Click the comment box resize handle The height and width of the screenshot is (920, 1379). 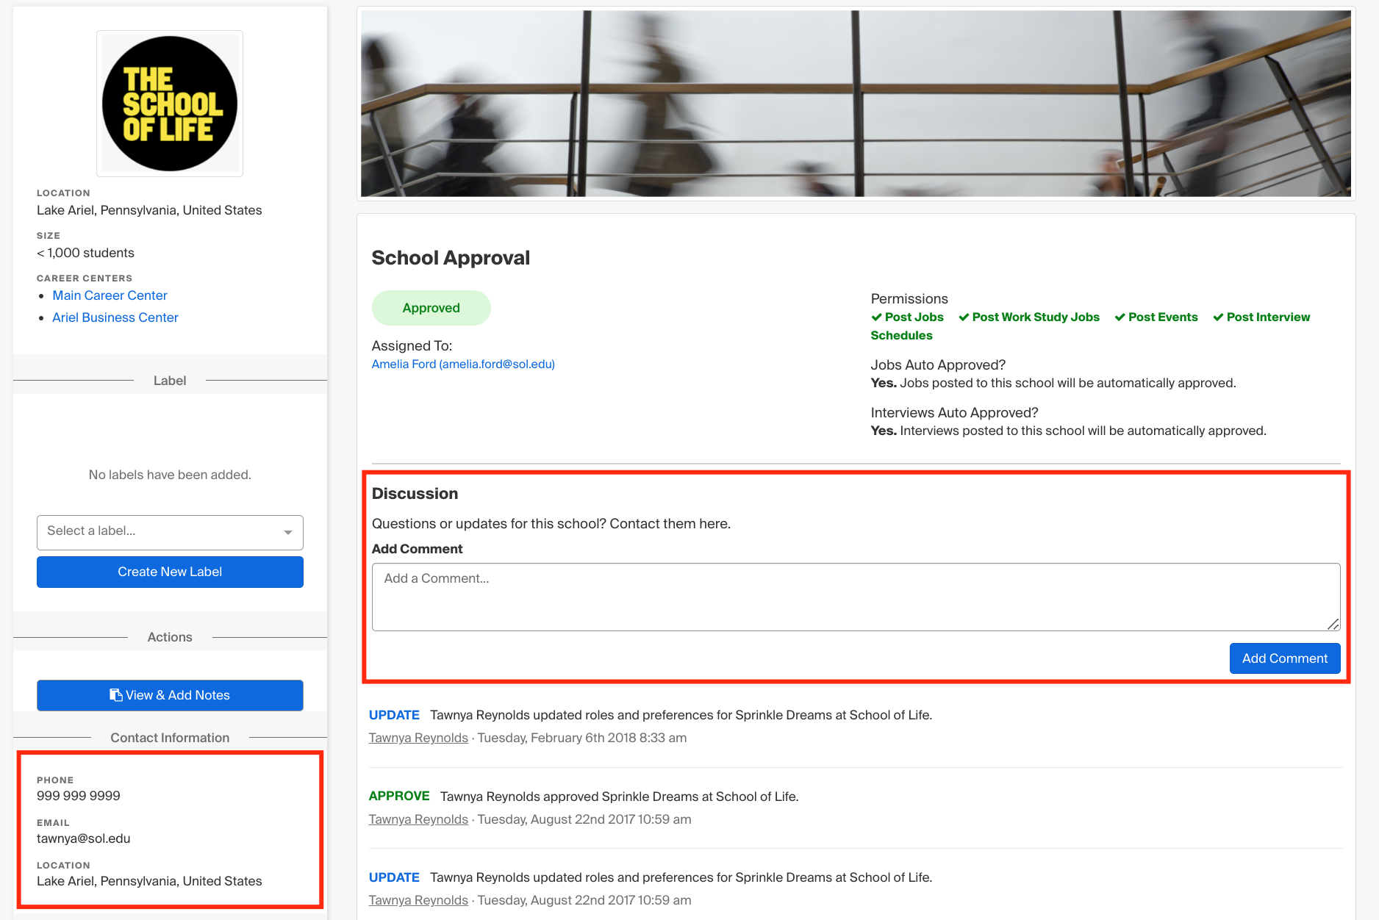[1333, 624]
